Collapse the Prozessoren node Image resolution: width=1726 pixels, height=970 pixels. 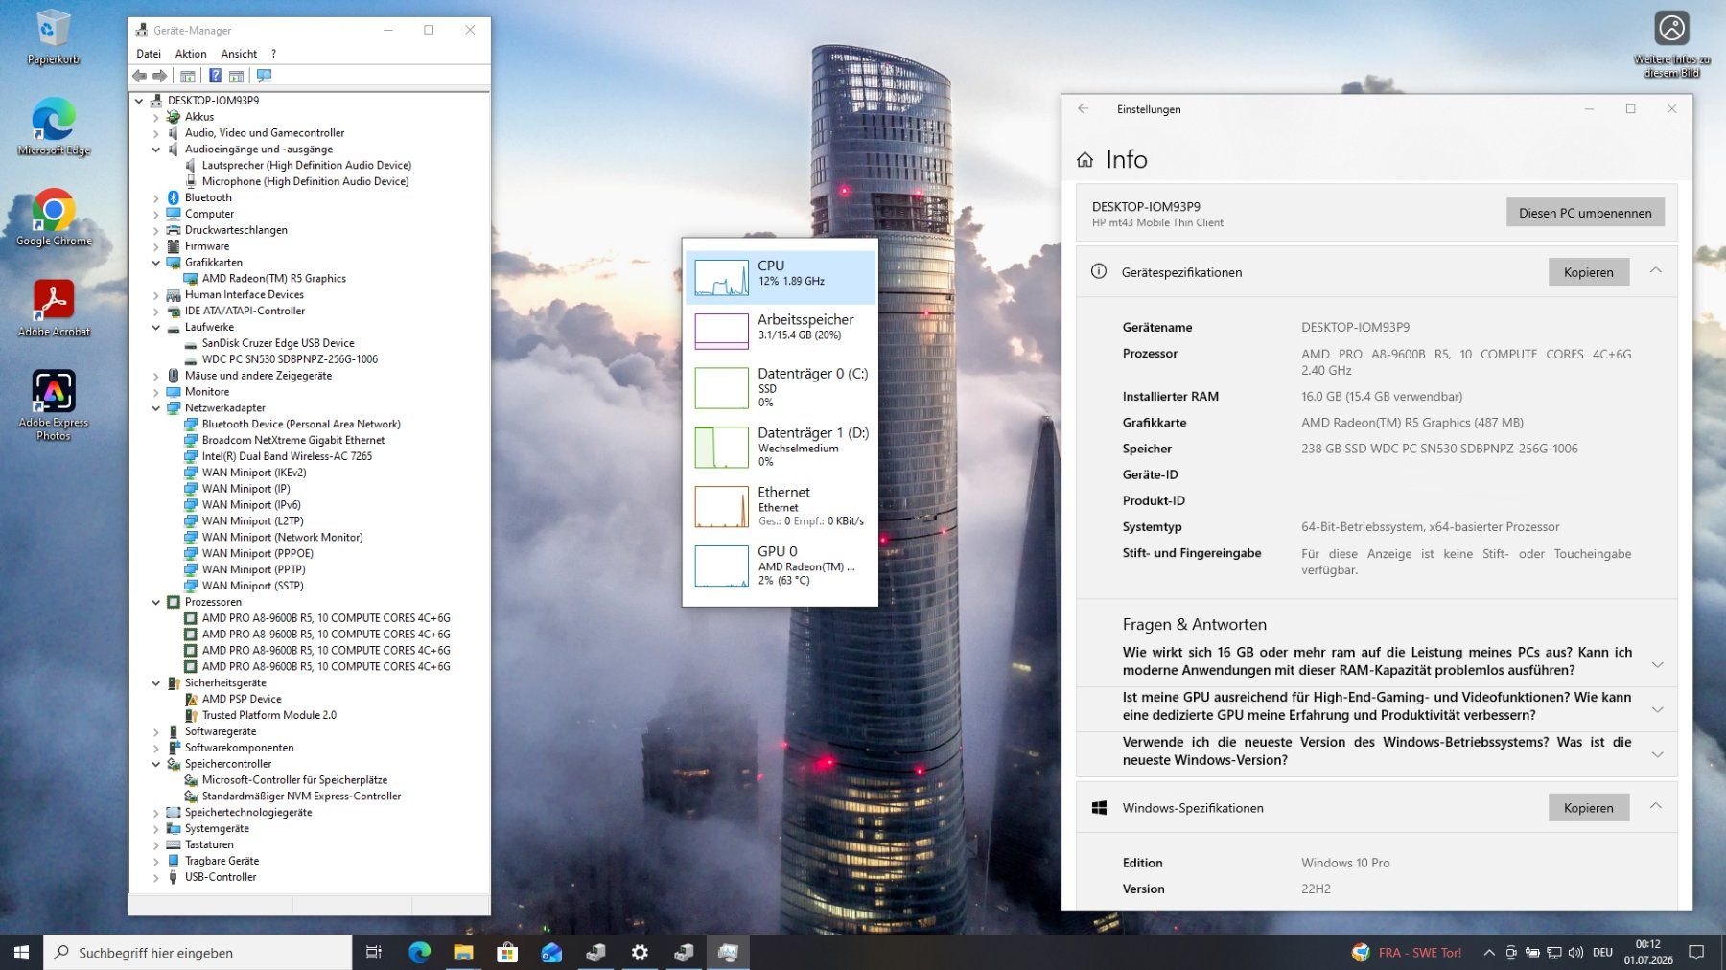pos(156,603)
